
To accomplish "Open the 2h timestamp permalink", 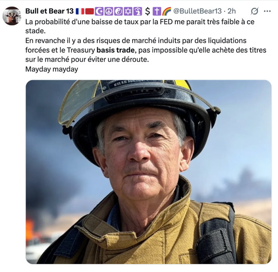I will pos(231,11).
